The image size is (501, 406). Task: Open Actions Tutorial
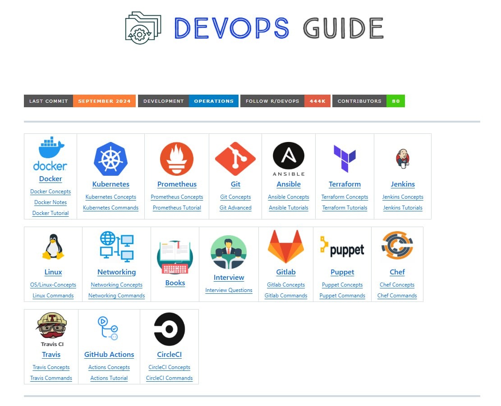109,378
